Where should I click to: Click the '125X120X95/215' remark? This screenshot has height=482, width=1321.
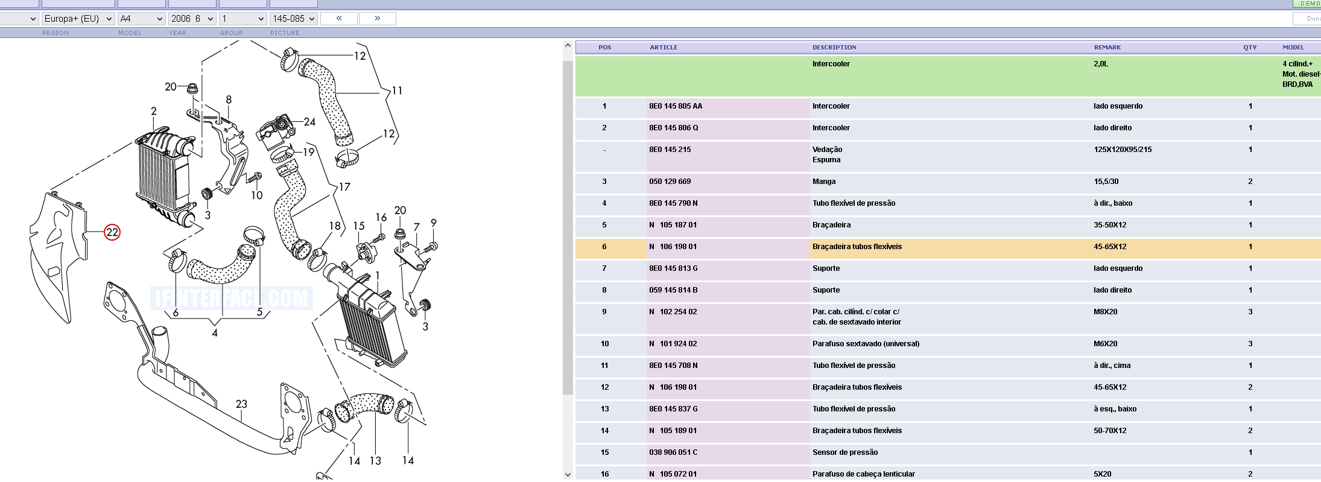[1123, 150]
